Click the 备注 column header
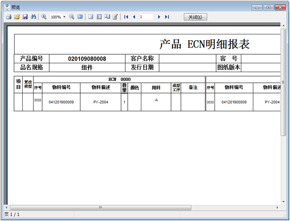This screenshot has width=290, height=221. 193,87
